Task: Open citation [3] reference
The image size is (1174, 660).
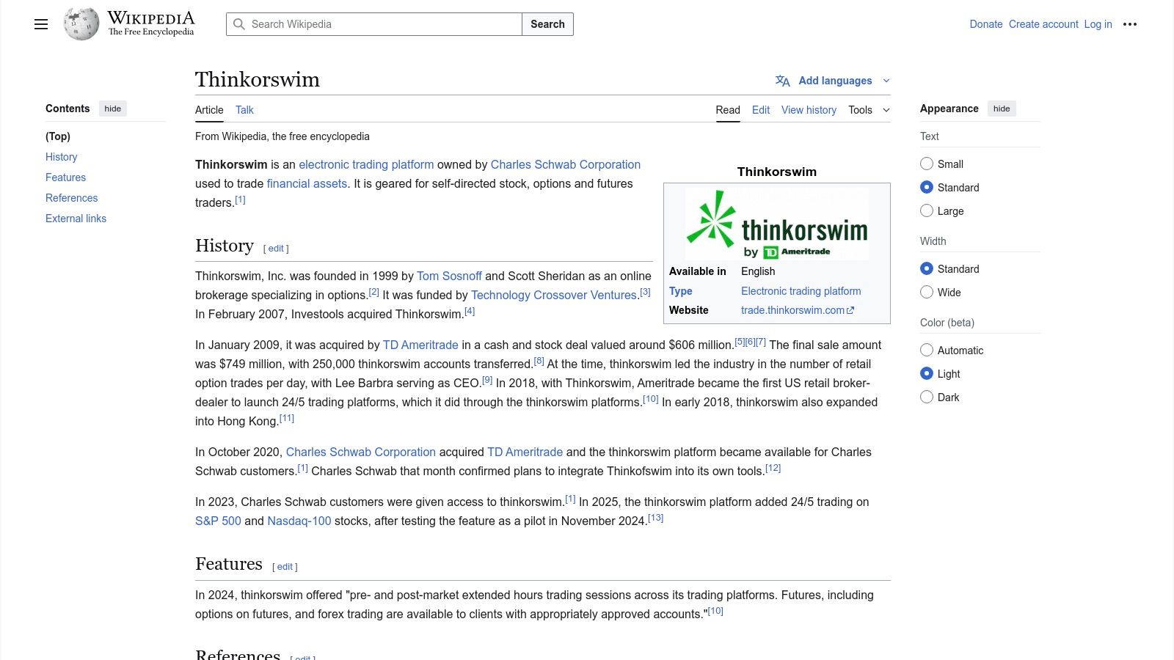Action: [x=645, y=292]
